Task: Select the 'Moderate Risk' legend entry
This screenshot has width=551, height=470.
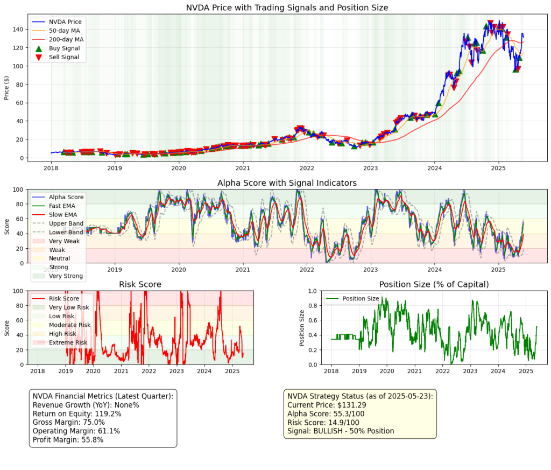Action: pos(61,325)
